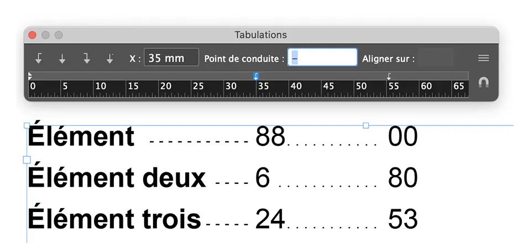Click the text frame's left-side square handle
523x243 pixels.
point(27,160)
